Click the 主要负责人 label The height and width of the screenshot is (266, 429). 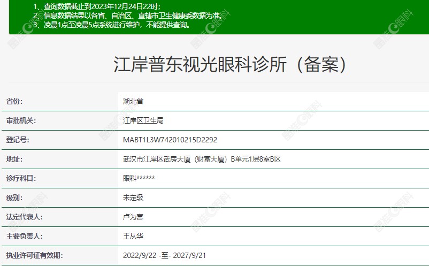point(25,236)
